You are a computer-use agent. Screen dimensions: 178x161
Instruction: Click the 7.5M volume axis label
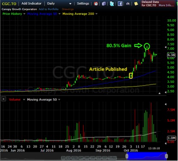click(x=171, y=110)
